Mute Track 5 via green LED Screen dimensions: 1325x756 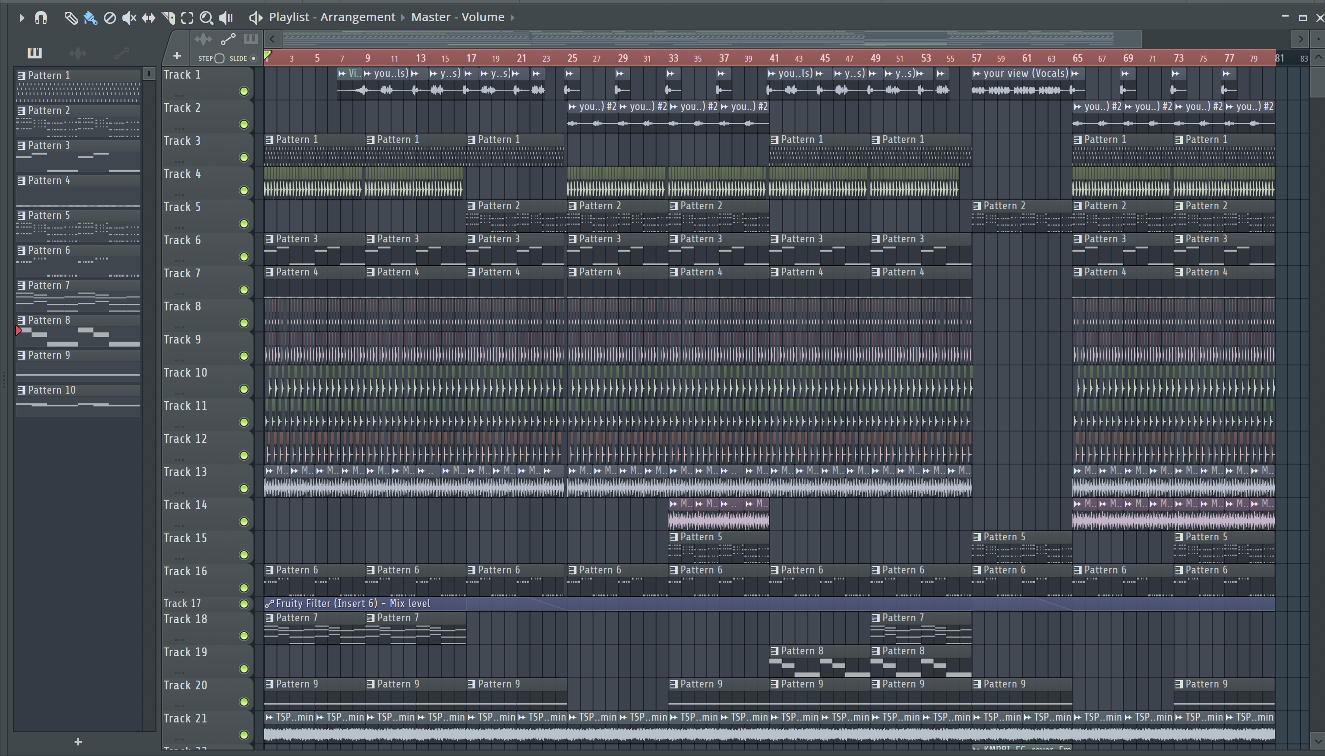click(x=243, y=224)
